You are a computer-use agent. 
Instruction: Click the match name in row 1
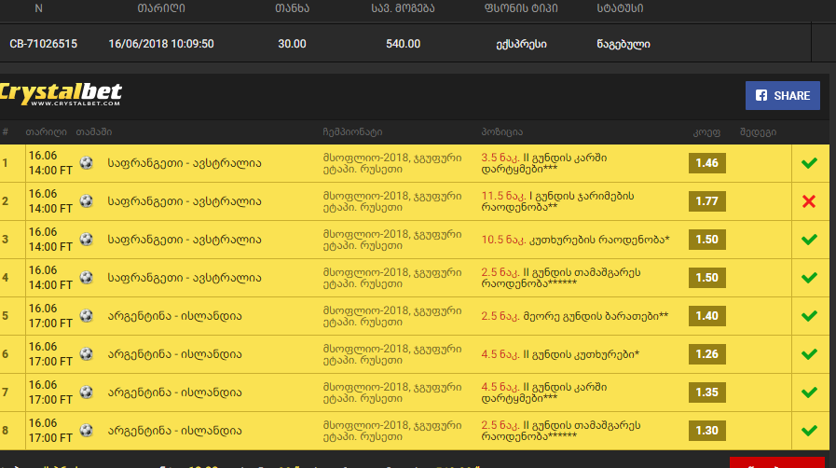pyautogui.click(x=185, y=163)
